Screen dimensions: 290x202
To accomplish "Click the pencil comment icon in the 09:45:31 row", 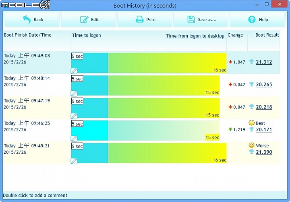I will (x=74, y=161).
